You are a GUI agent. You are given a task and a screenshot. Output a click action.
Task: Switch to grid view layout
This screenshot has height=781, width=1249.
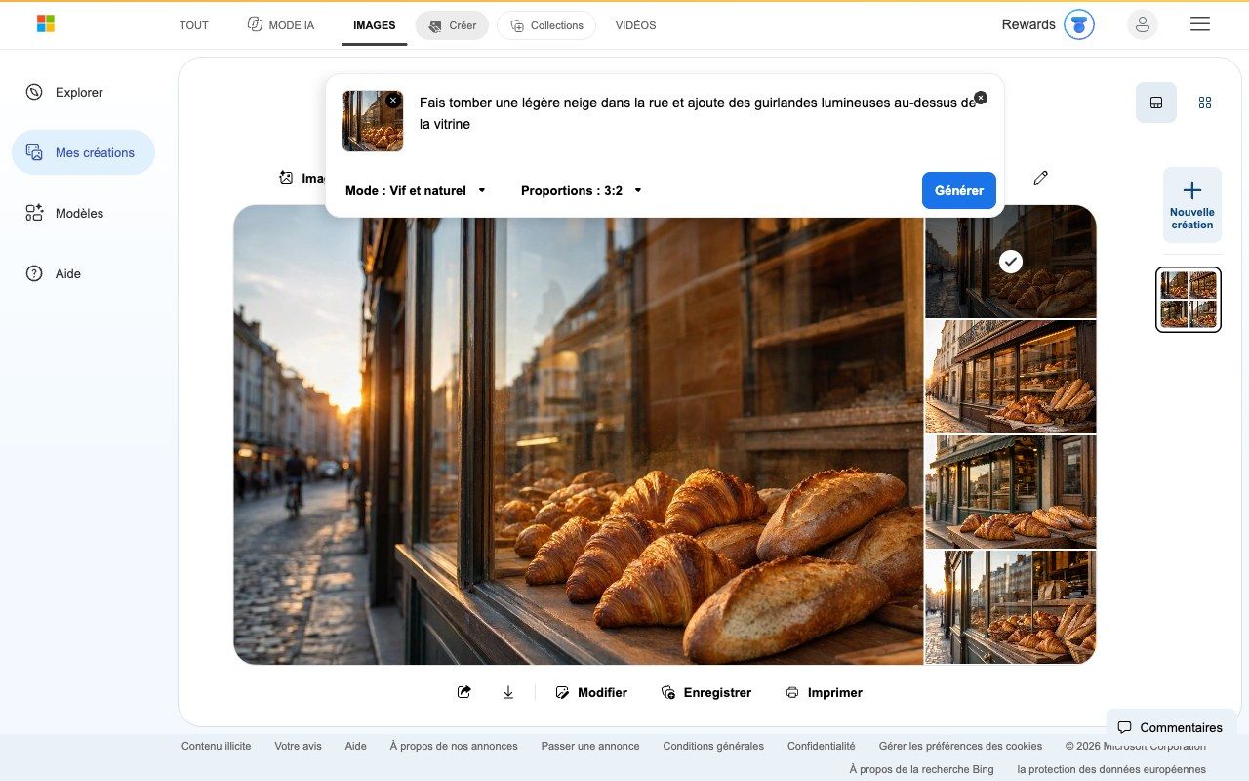click(x=1205, y=103)
